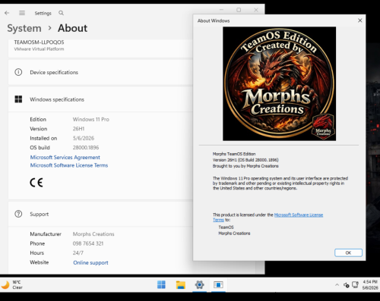
Task: Show hidden system tray icons chevron
Action: pyautogui.click(x=337, y=285)
